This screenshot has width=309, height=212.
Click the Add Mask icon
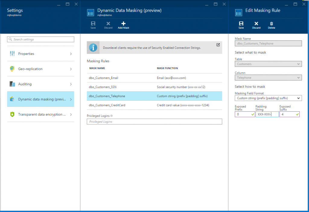tap(123, 25)
